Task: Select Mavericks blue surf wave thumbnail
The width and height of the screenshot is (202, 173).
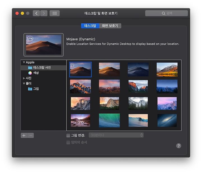Action: point(138,120)
